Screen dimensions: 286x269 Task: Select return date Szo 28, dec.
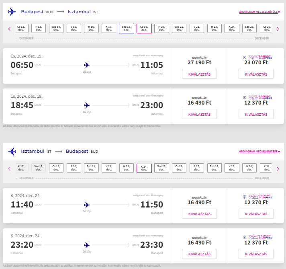click(x=214, y=168)
